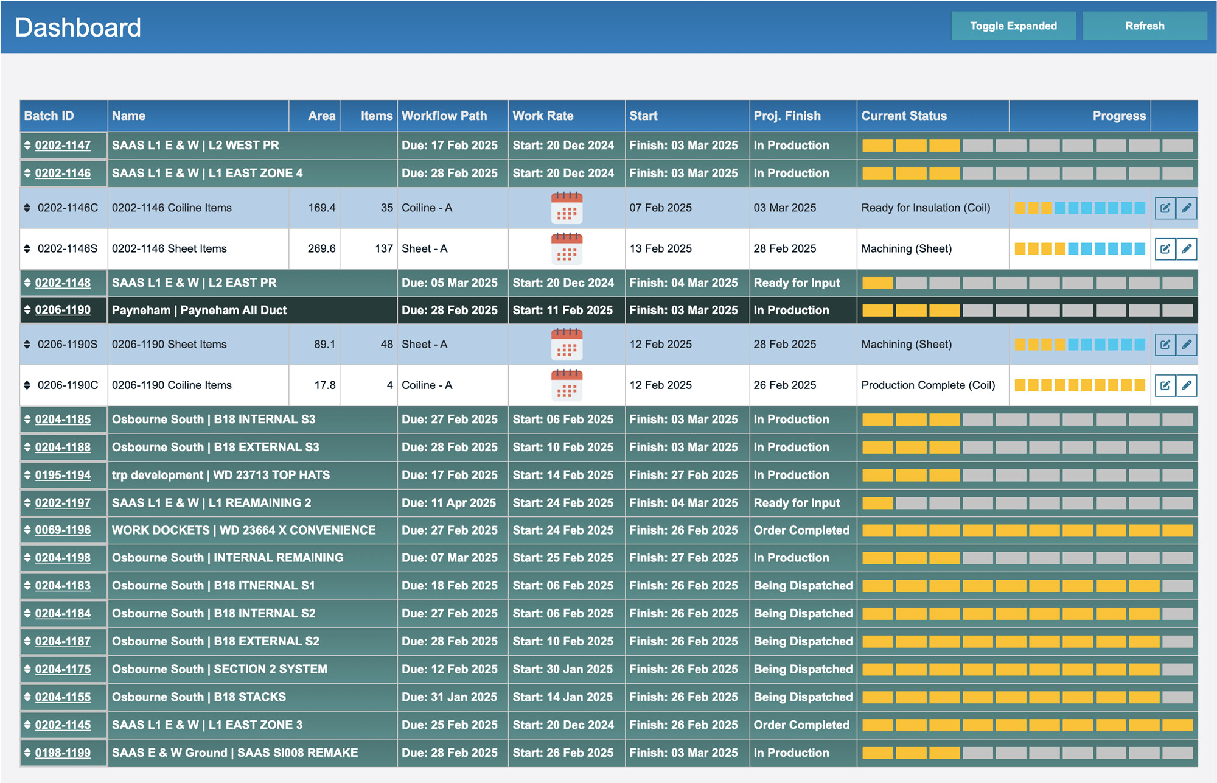Screen dimensions: 1217x783
Task: Click calendar icon in 0206-1190C row
Action: pyautogui.click(x=566, y=385)
